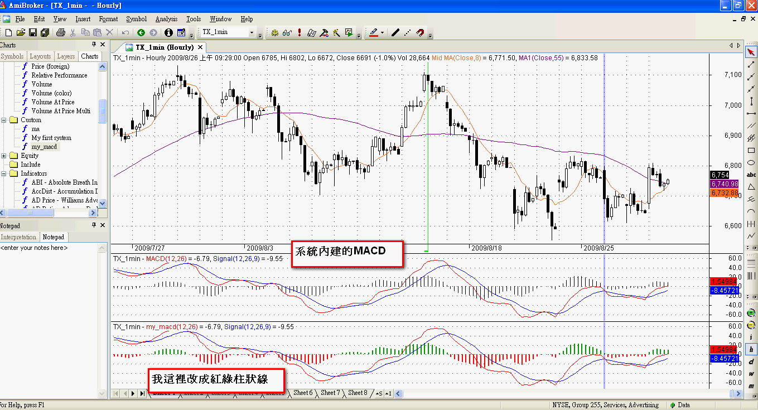Screen dimensions: 758x410
Task: Select Volume At Price Multi item
Action: [61, 111]
